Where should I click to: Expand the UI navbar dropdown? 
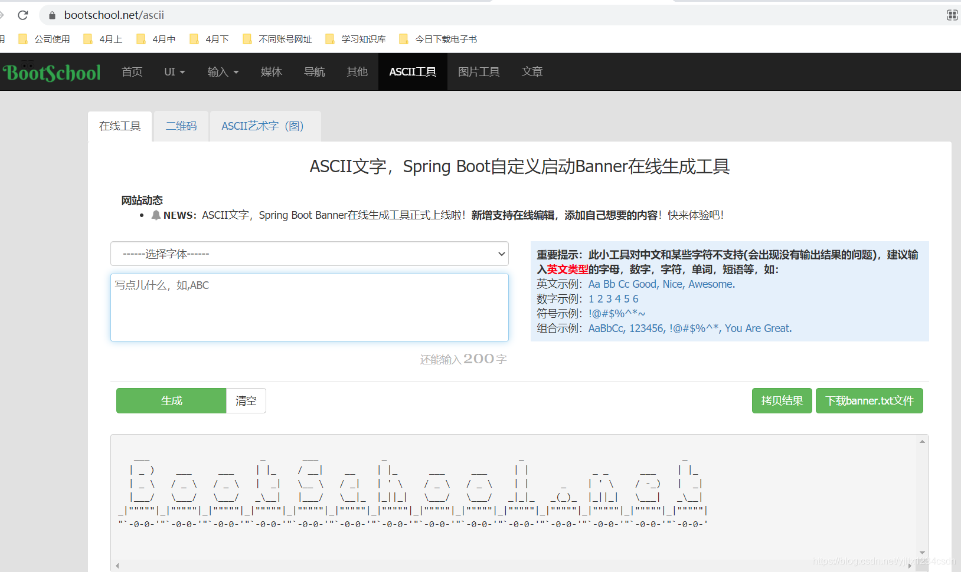175,72
